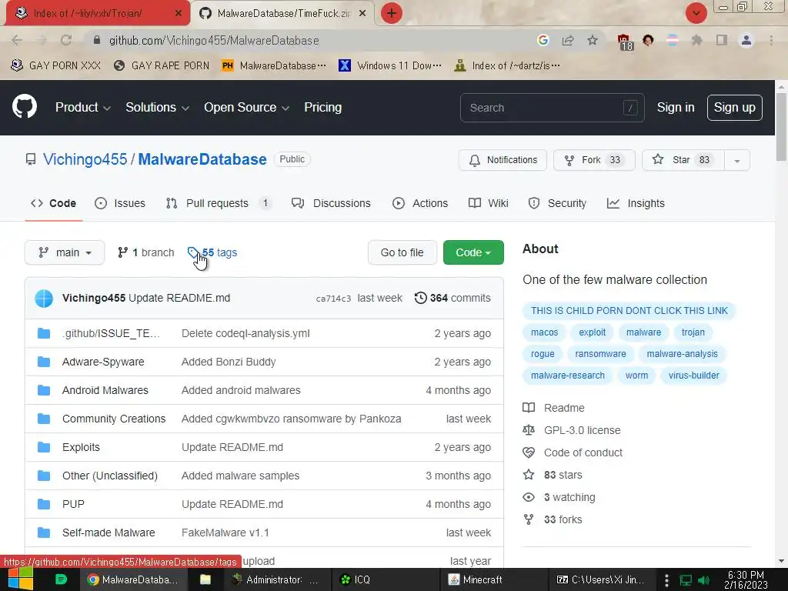The height and width of the screenshot is (591, 788).
Task: Open the Chrome profile avatar icon
Action: click(746, 40)
